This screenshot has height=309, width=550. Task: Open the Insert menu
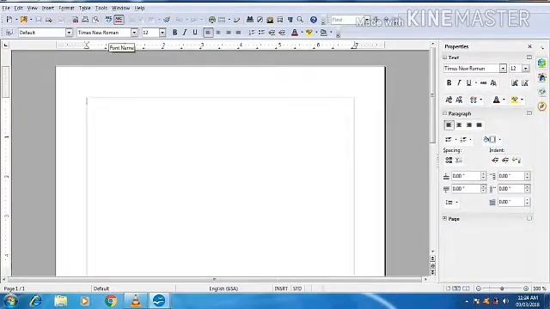click(48, 8)
